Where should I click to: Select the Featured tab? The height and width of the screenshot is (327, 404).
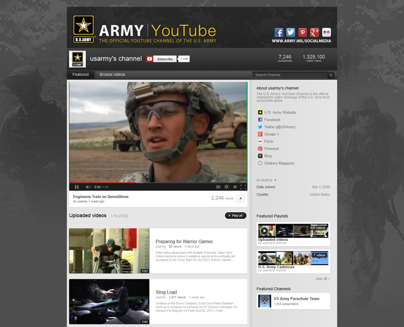[x=81, y=75]
